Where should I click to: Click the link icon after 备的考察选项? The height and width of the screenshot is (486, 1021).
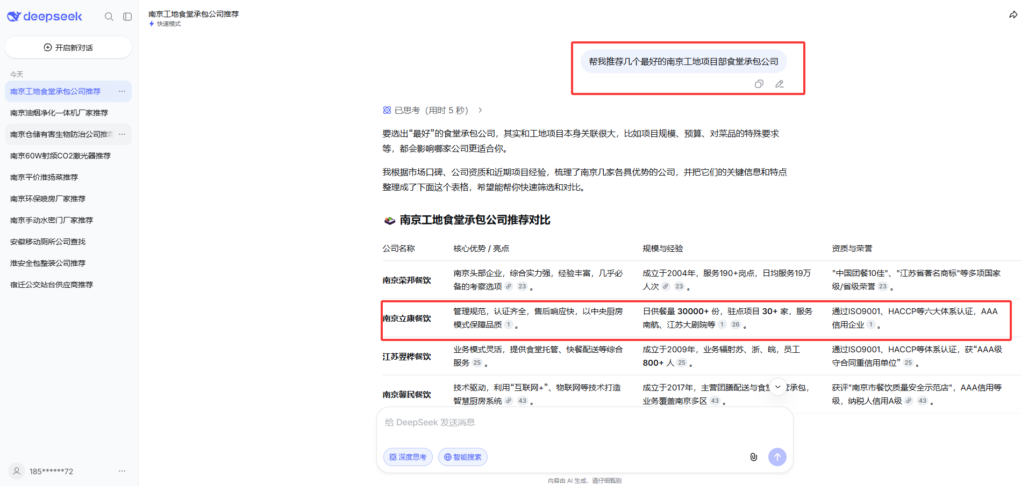click(509, 286)
